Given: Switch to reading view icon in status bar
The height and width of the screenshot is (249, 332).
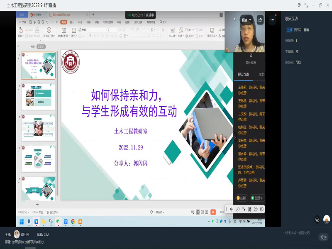Looking at the screenshot, I should (207, 212).
